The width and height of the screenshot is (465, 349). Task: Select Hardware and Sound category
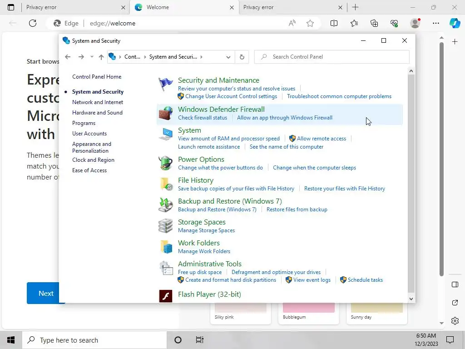[97, 113]
